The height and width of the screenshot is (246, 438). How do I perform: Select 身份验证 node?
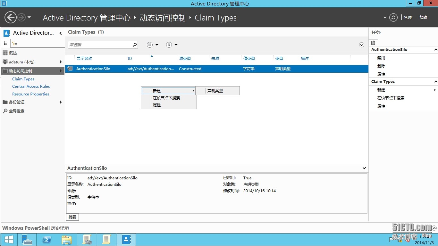(x=17, y=102)
